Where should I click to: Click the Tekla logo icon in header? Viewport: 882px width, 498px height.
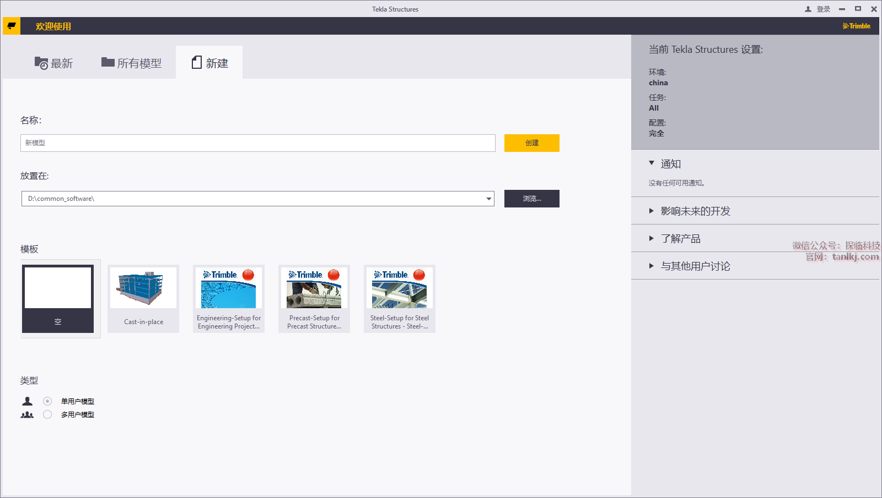(12, 26)
